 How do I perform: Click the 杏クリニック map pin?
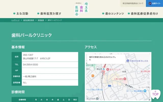point(107,69)
